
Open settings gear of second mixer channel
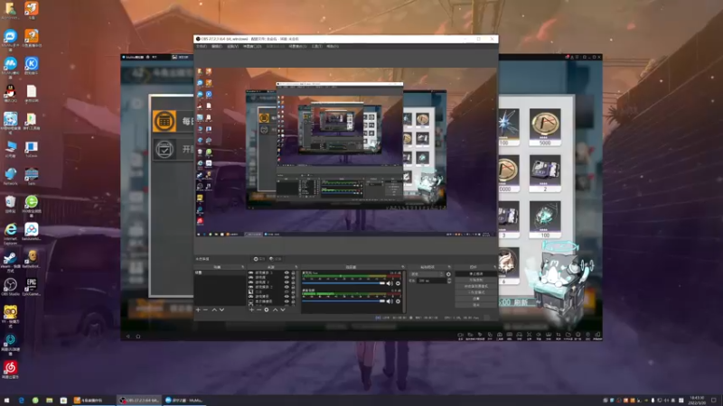(x=398, y=301)
